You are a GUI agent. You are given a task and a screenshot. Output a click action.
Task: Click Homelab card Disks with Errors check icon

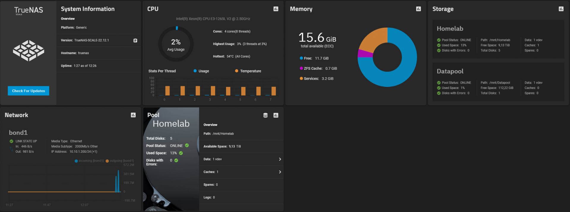(439, 50)
